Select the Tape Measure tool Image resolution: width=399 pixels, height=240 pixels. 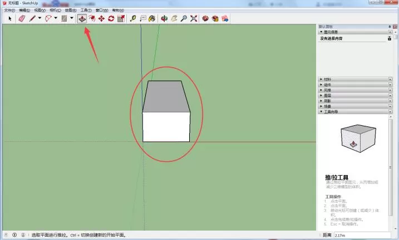[x=132, y=18]
